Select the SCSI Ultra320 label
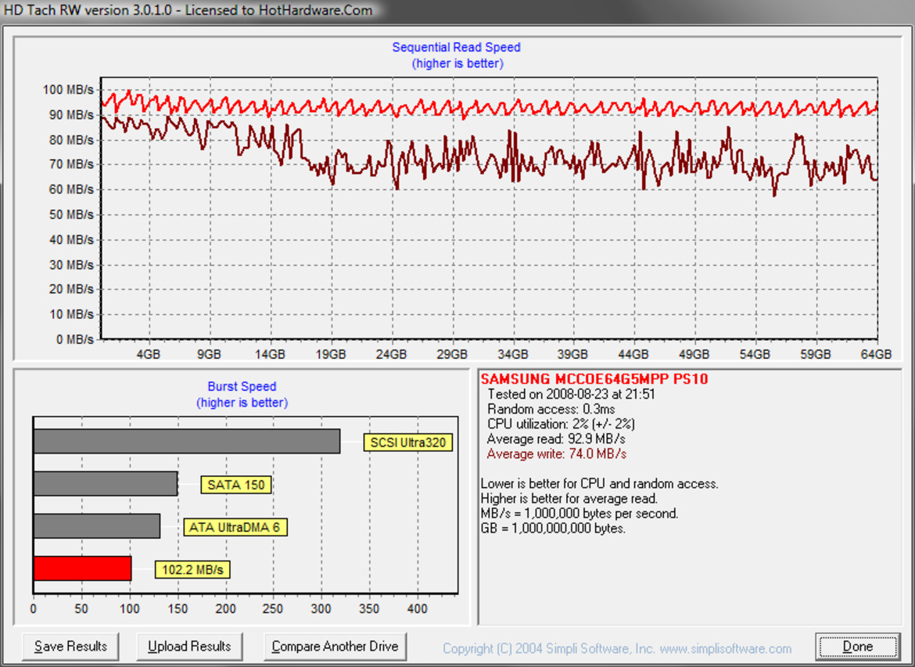The height and width of the screenshot is (667, 915). (408, 443)
